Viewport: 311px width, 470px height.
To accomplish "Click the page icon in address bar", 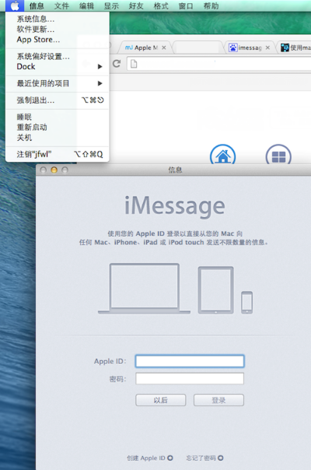I will [134, 64].
